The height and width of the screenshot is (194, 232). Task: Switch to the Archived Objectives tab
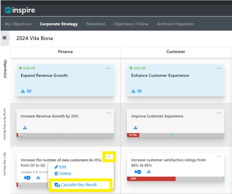[175, 24]
